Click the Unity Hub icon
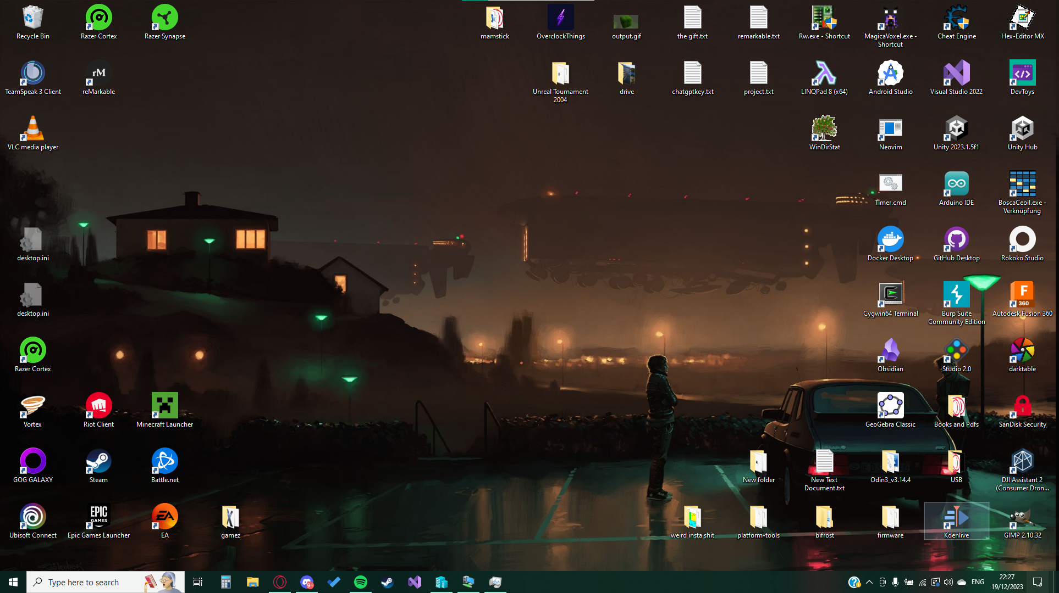The width and height of the screenshot is (1059, 593). 1022,133
